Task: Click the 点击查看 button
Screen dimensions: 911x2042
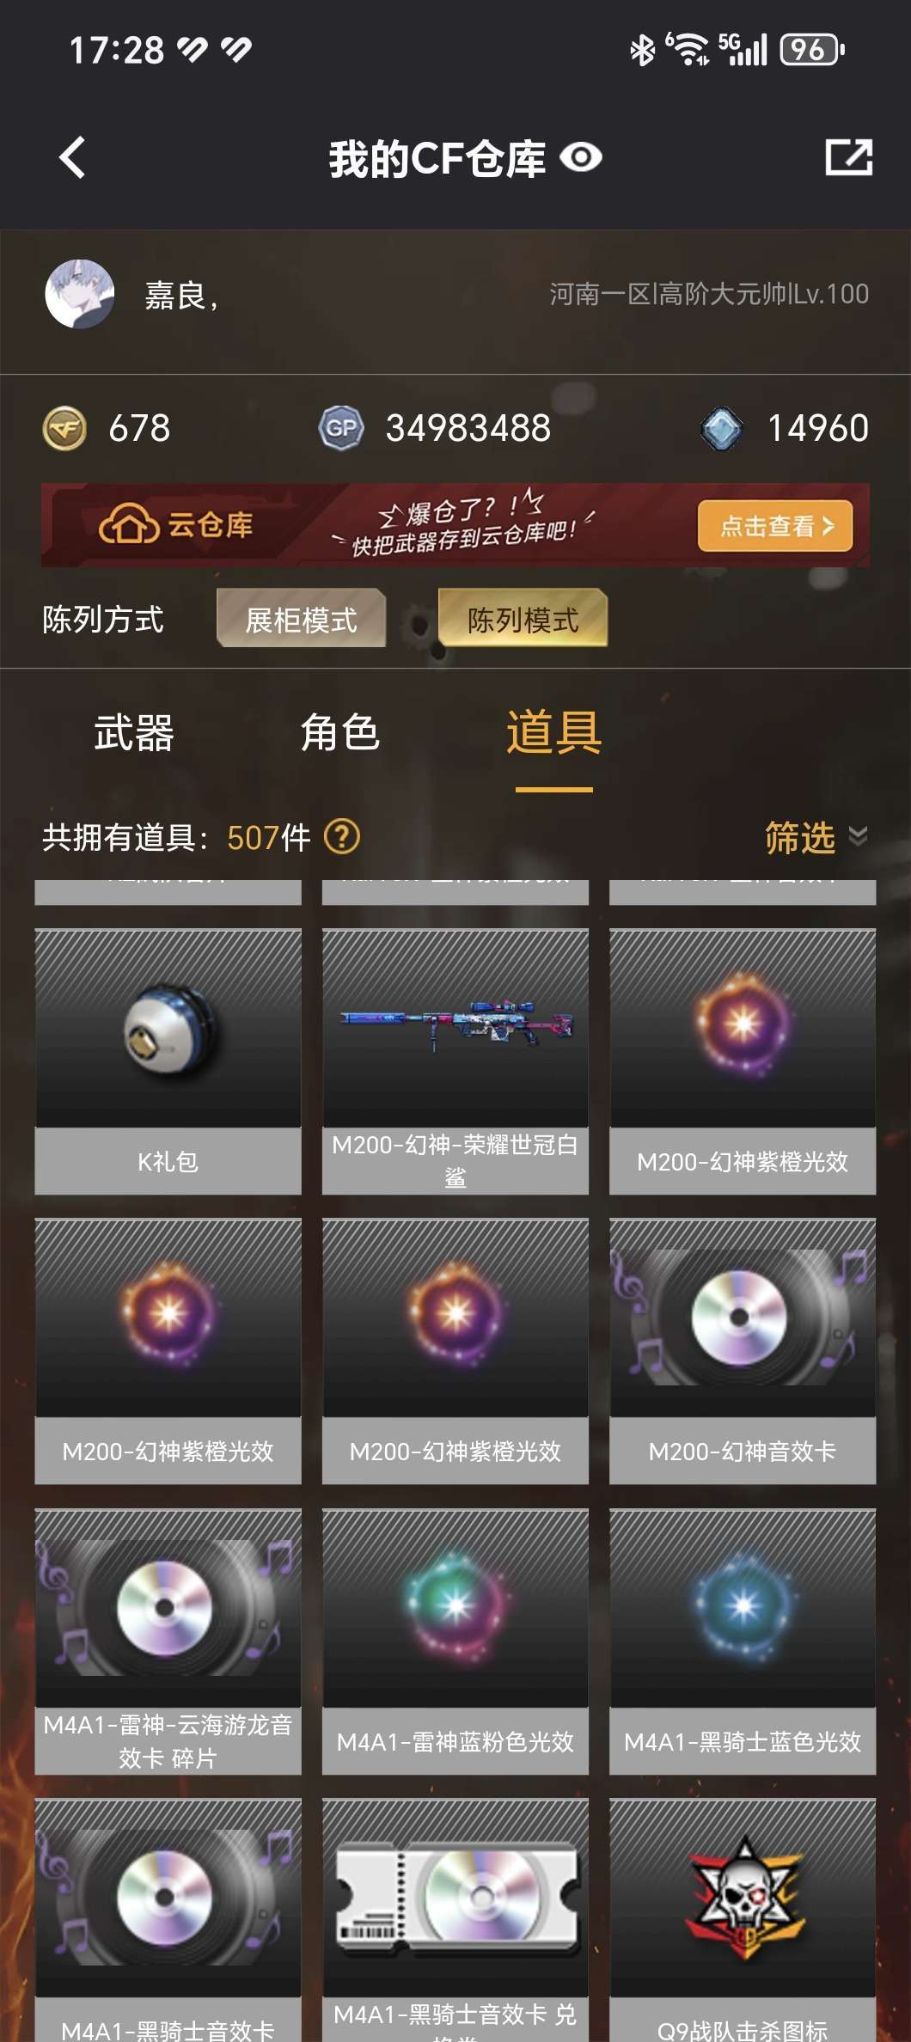Action: pyautogui.click(x=775, y=525)
